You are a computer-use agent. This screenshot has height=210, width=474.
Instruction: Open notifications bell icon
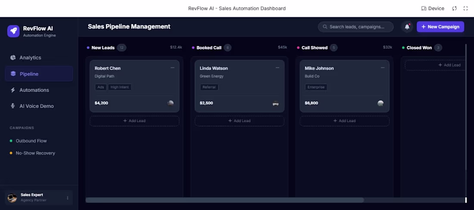pos(407,27)
